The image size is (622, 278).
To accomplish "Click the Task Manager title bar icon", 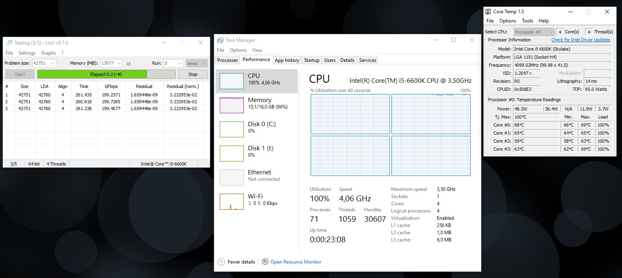I will [x=220, y=40].
